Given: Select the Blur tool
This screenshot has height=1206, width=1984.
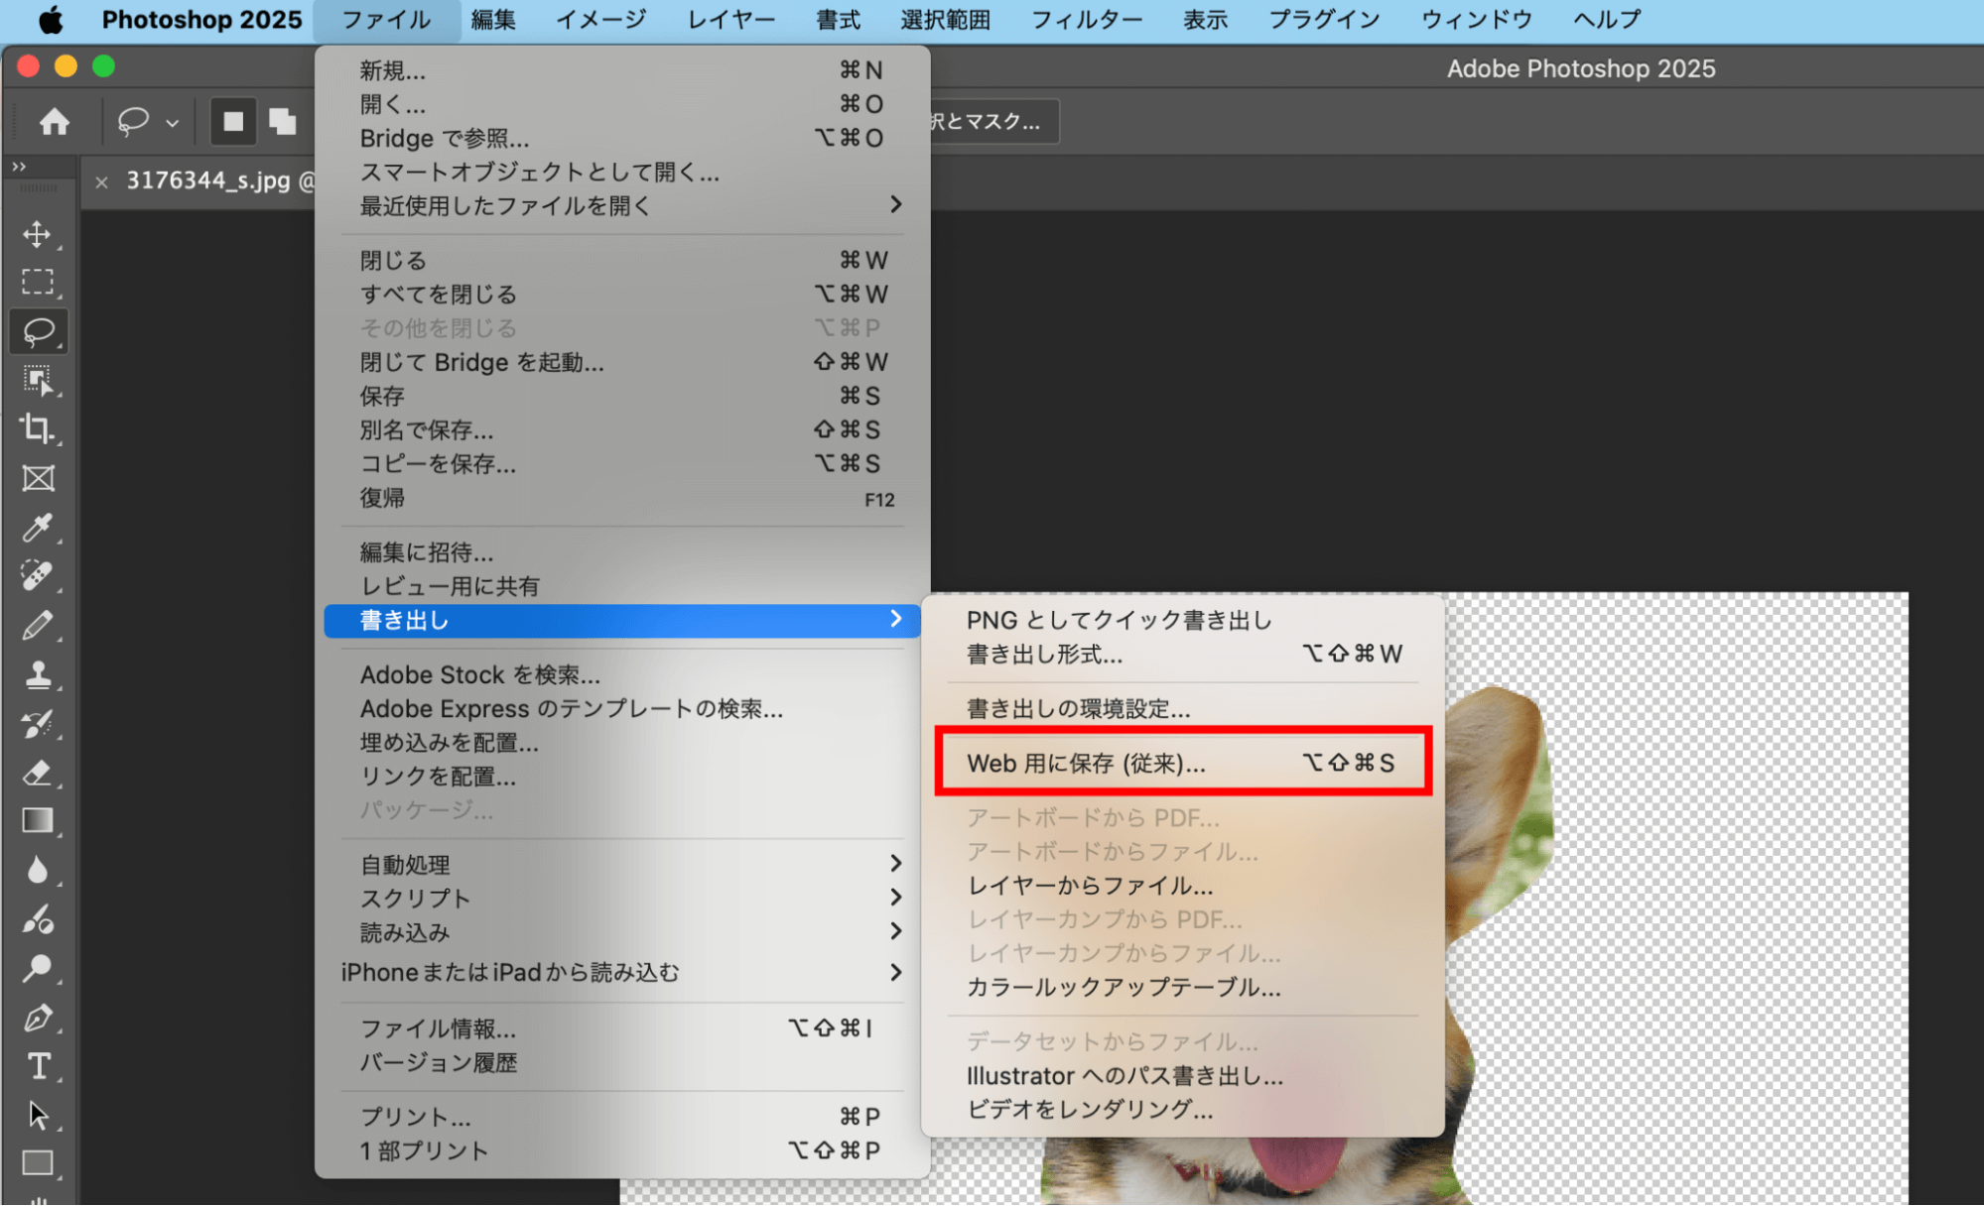Looking at the screenshot, I should pos(38,870).
